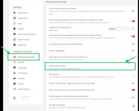Click the Manage certificates row text

click(x=57, y=105)
